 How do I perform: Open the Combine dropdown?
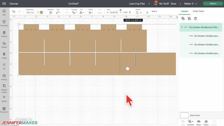point(190,123)
